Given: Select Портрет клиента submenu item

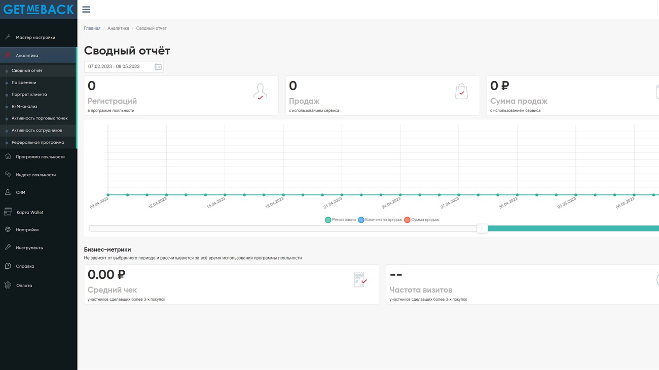Looking at the screenshot, I should coord(29,94).
